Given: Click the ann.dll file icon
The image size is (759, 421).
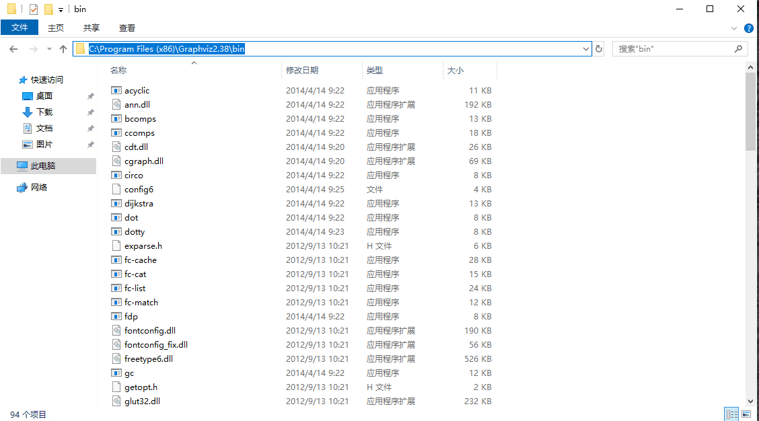Looking at the screenshot, I should click(116, 104).
